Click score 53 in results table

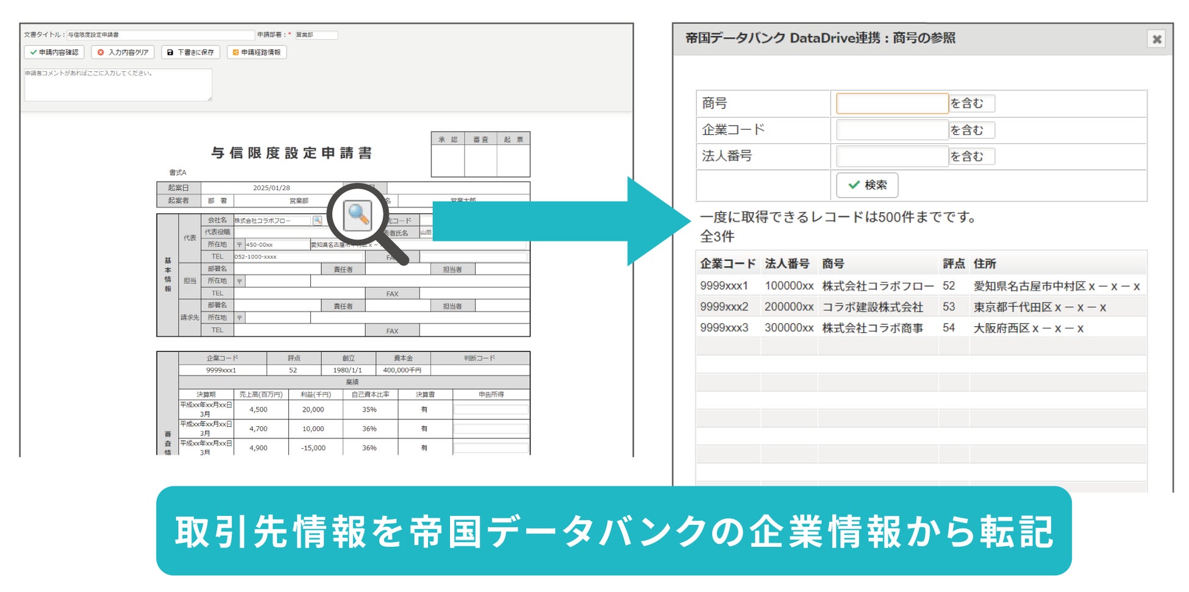click(x=949, y=307)
